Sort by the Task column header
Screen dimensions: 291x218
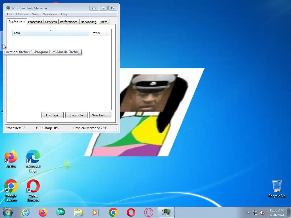pyautogui.click(x=51, y=33)
